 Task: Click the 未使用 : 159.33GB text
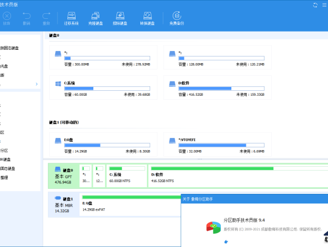tap(250, 95)
